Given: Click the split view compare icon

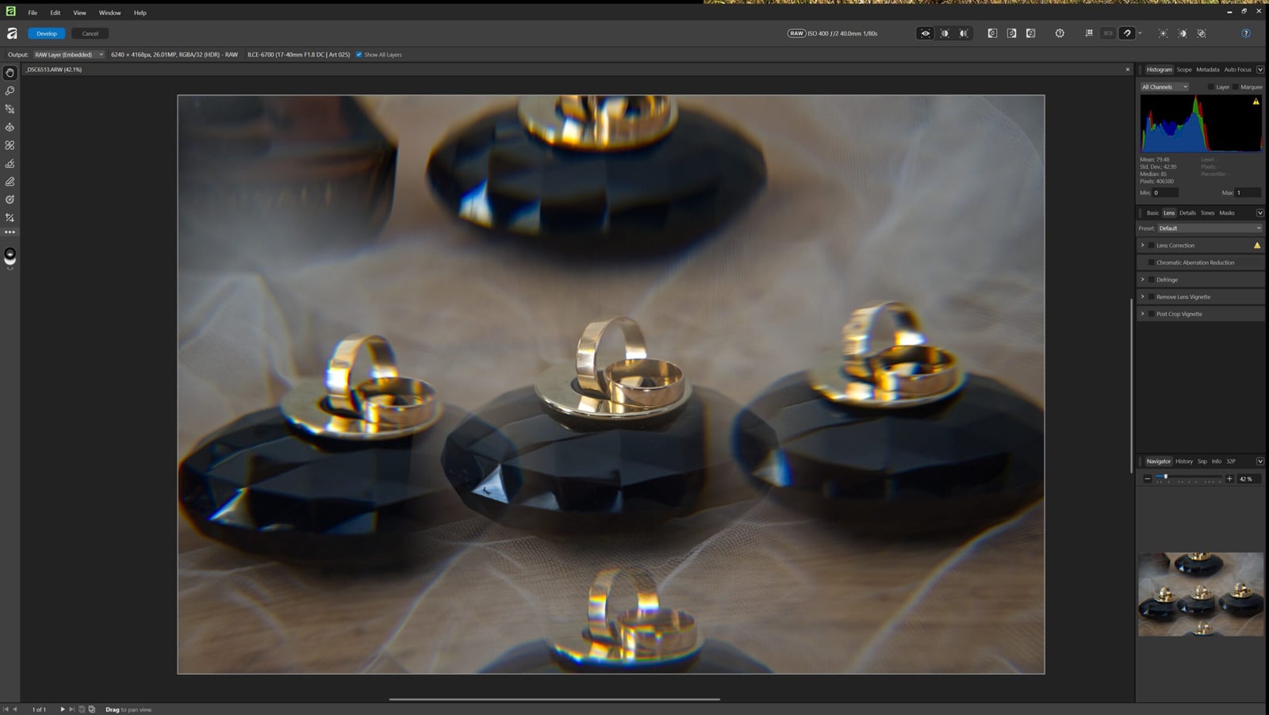Looking at the screenshot, I should tap(945, 33).
